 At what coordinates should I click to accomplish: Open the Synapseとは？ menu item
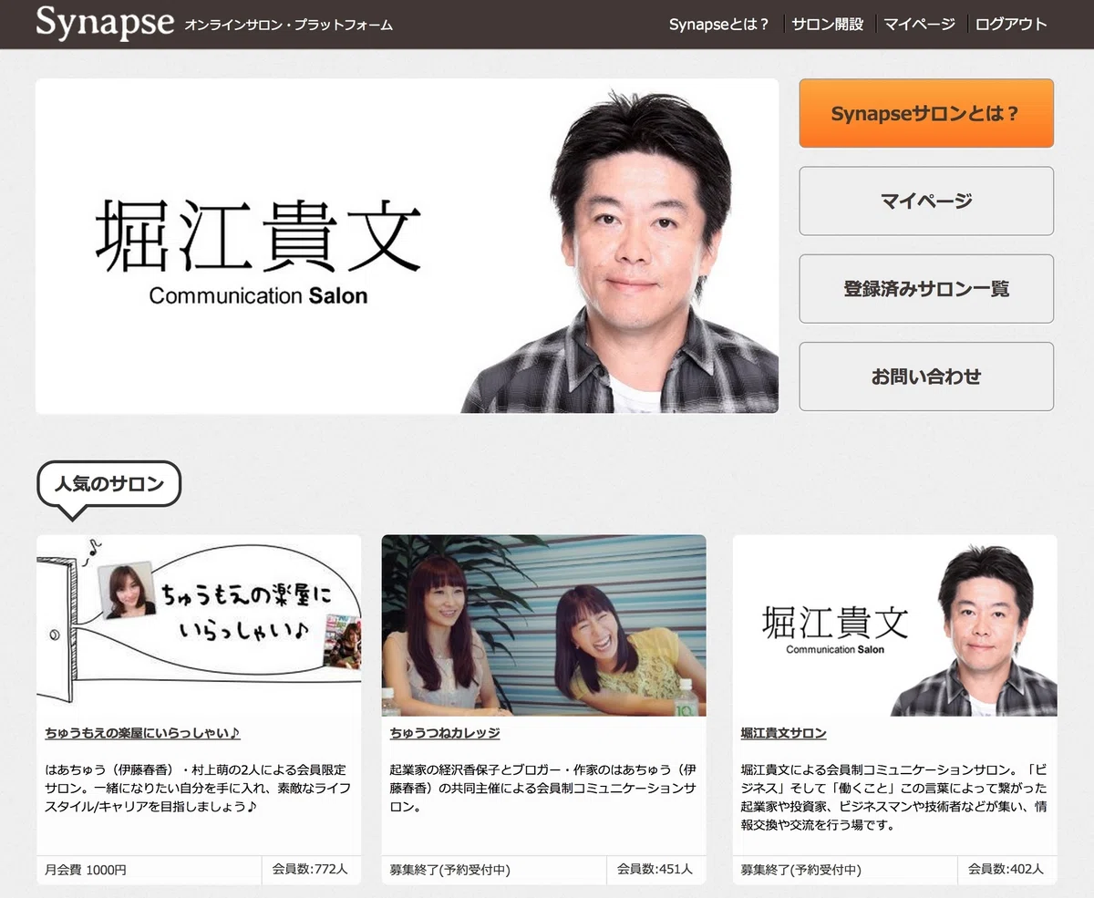[718, 25]
